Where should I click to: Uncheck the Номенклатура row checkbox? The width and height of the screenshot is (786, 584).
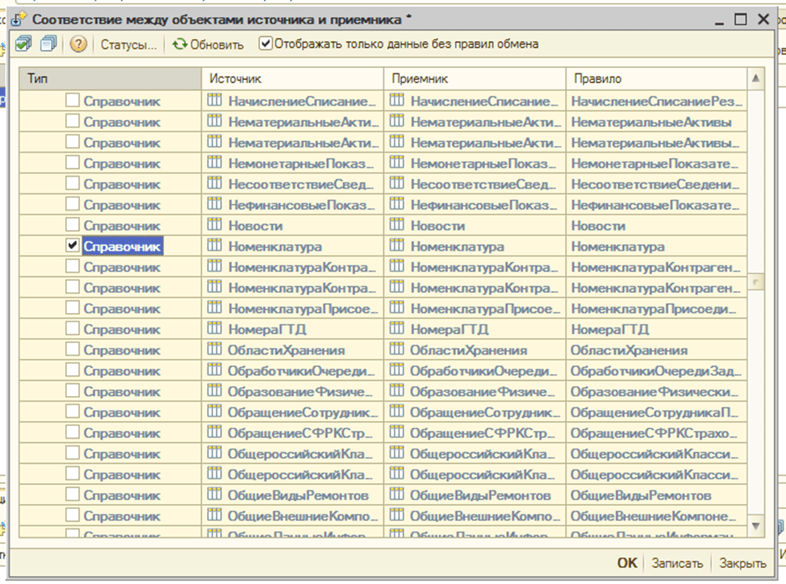73,246
